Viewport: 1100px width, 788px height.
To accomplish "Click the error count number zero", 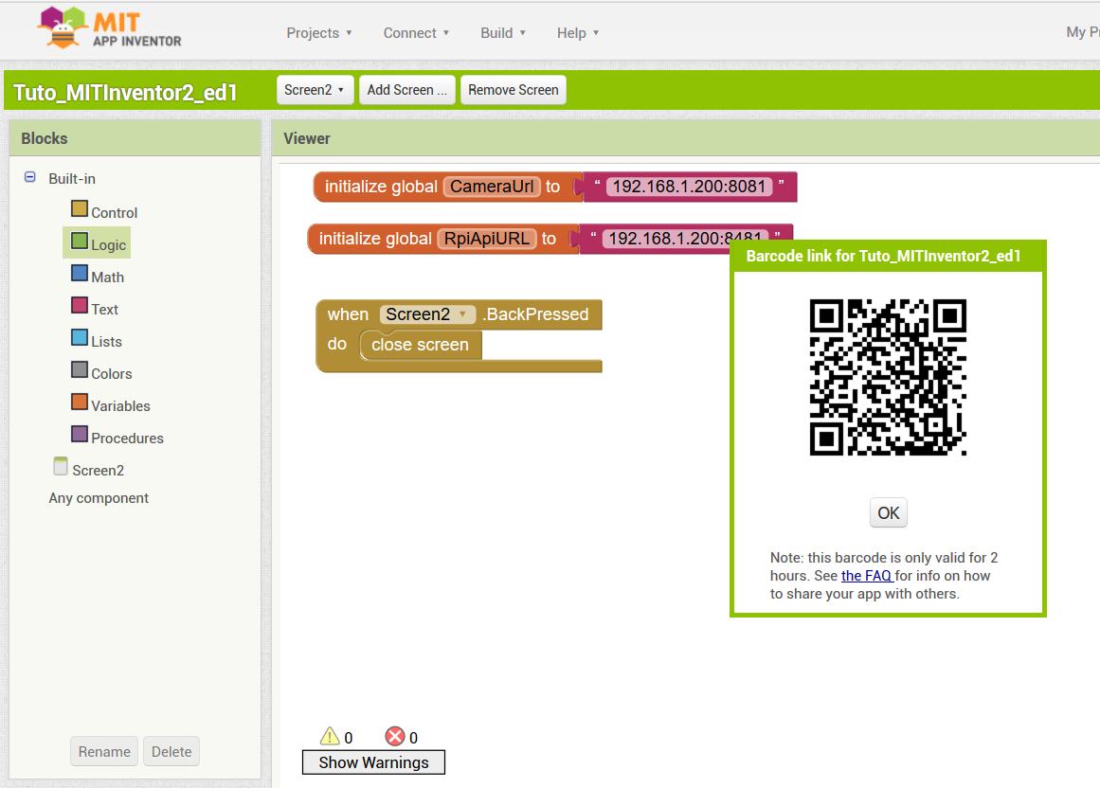I will [x=414, y=738].
